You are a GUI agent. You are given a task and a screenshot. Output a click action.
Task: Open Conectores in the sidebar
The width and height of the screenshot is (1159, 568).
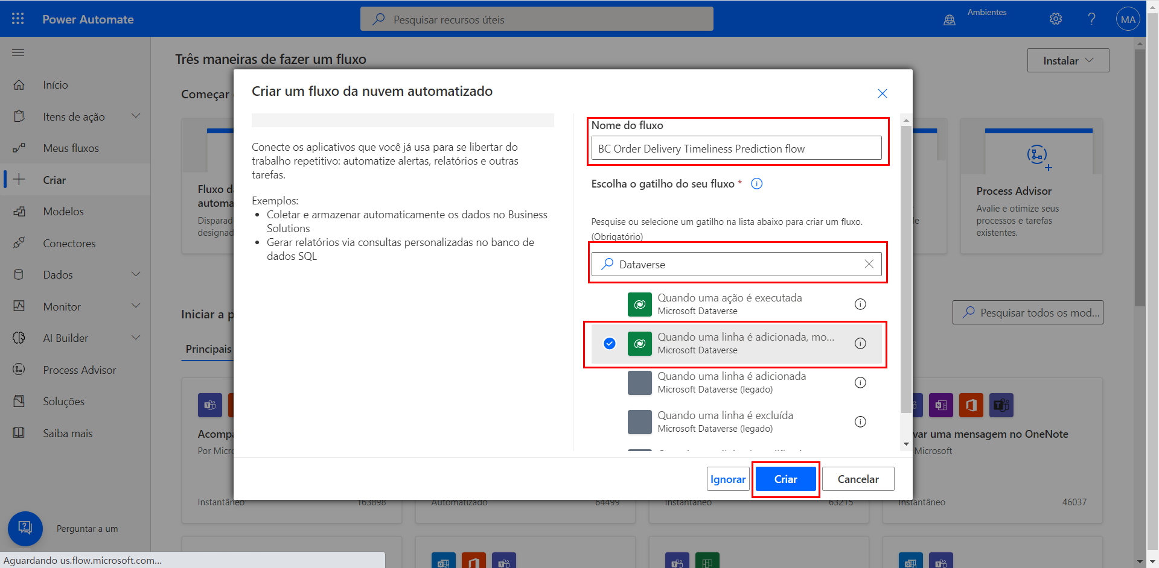(75, 243)
